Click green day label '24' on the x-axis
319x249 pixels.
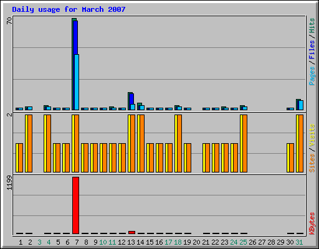234,242
